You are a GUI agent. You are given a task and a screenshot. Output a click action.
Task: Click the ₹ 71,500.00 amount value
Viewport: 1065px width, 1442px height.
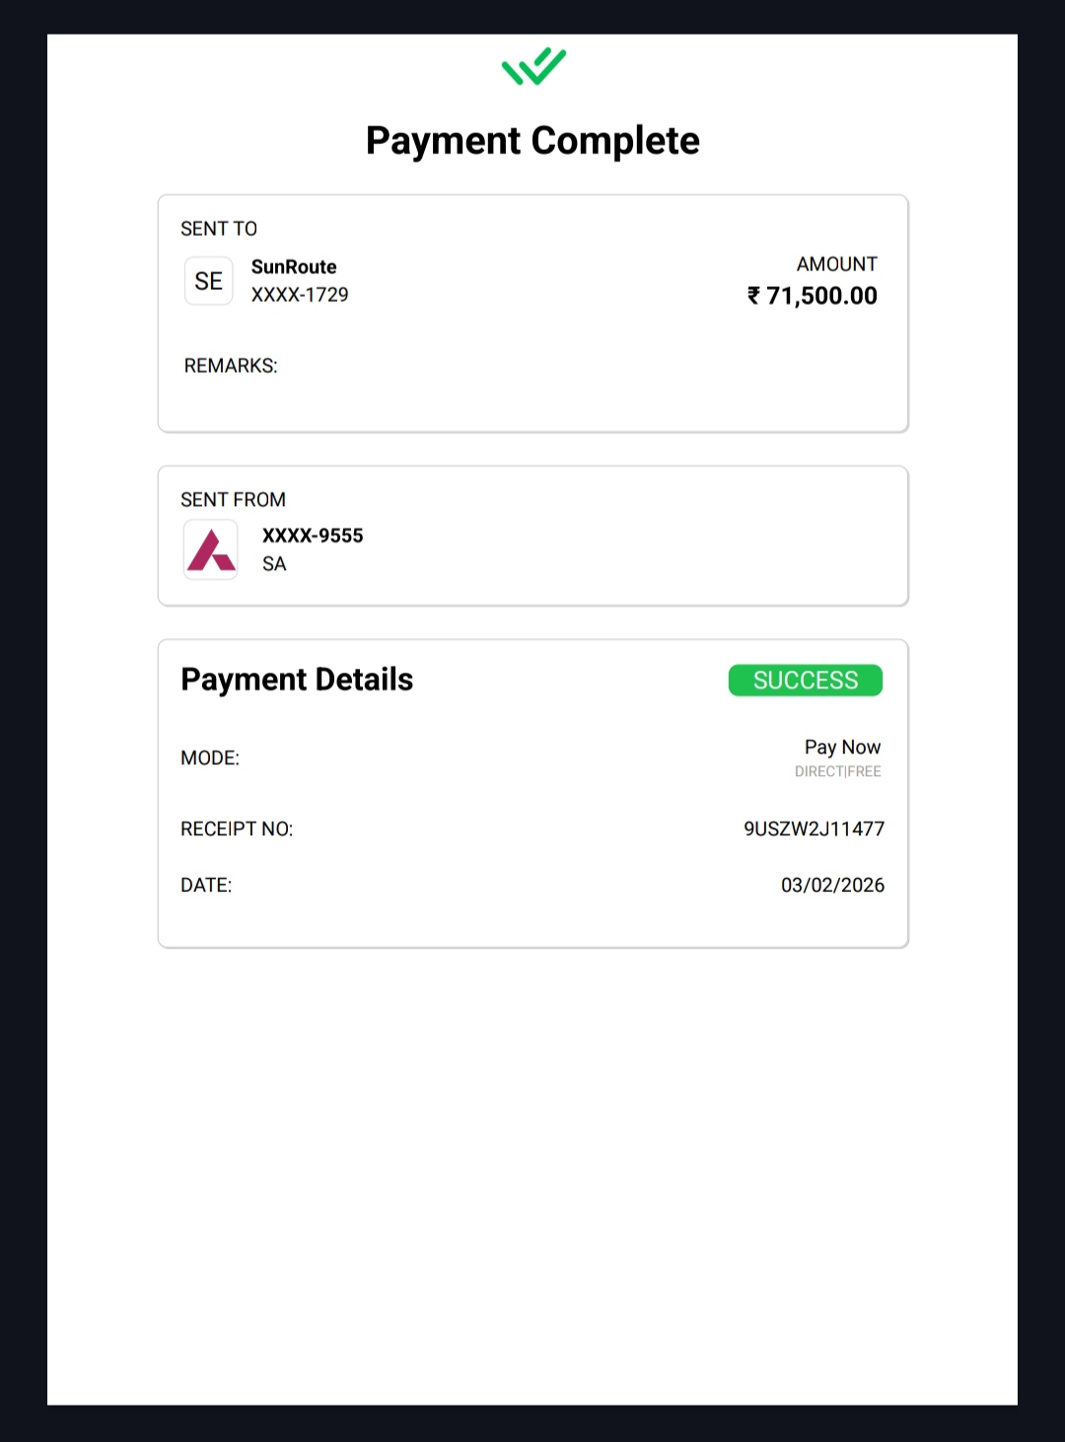coord(813,296)
